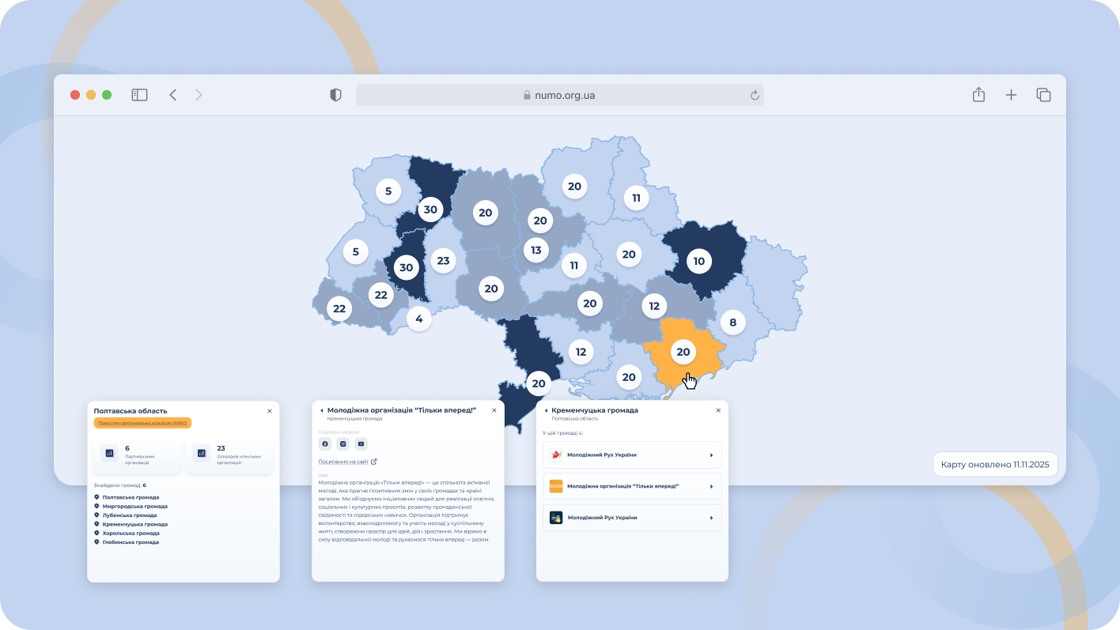Select Лубенська громада from the list
Image resolution: width=1120 pixels, height=630 pixels.
129,515
